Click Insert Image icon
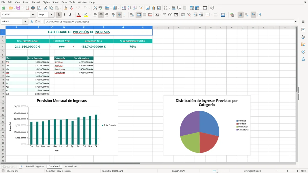308x173 pixels. [148, 8]
